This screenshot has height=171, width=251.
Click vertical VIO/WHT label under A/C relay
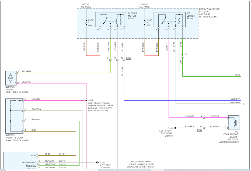tap(167, 47)
